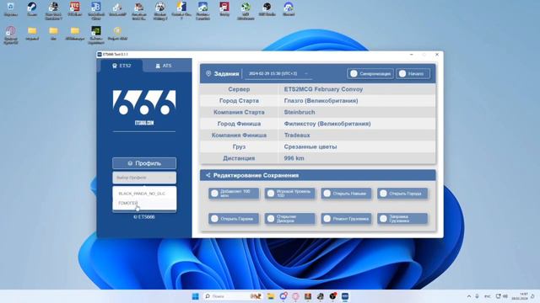Image resolution: width=540 pixels, height=303 pixels.
Task: Select the Steinbruch start company value
Action: [300, 112]
